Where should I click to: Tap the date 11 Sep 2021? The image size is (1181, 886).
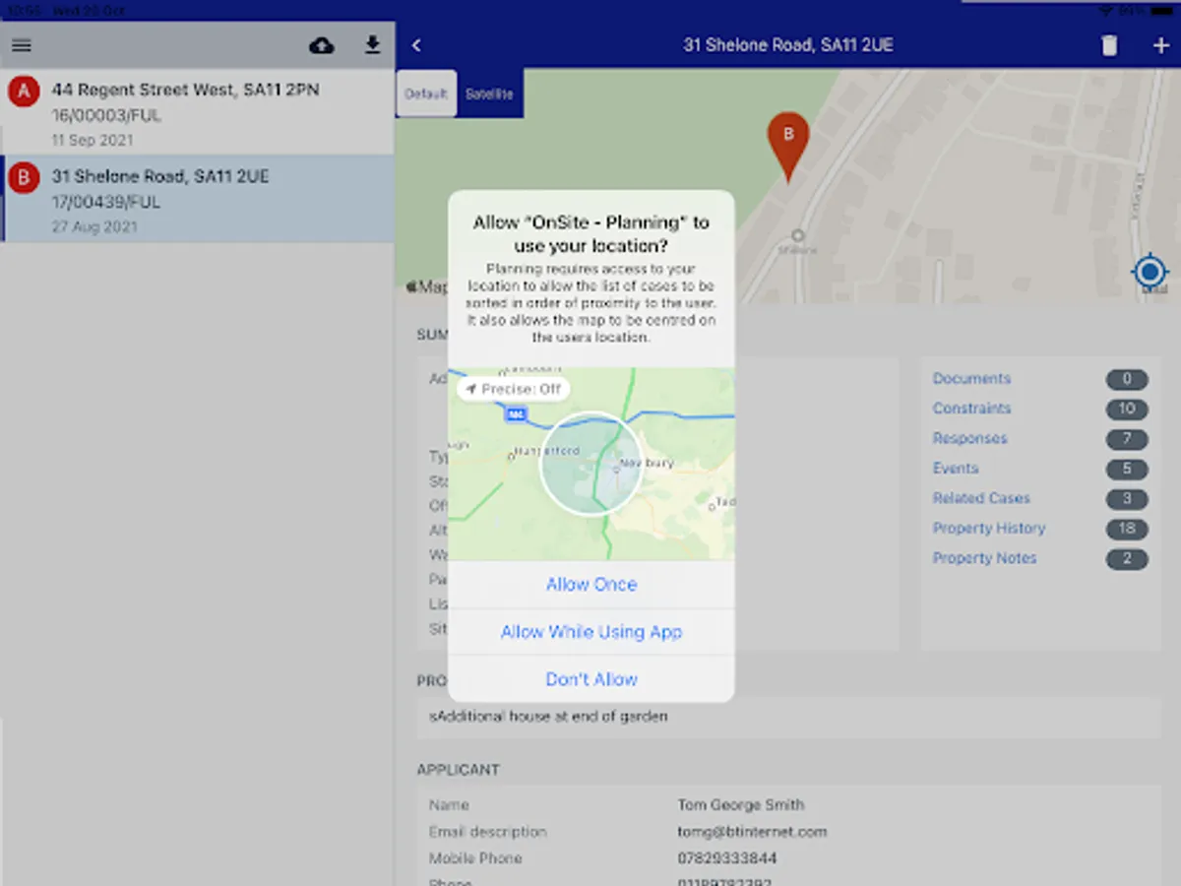click(x=93, y=141)
